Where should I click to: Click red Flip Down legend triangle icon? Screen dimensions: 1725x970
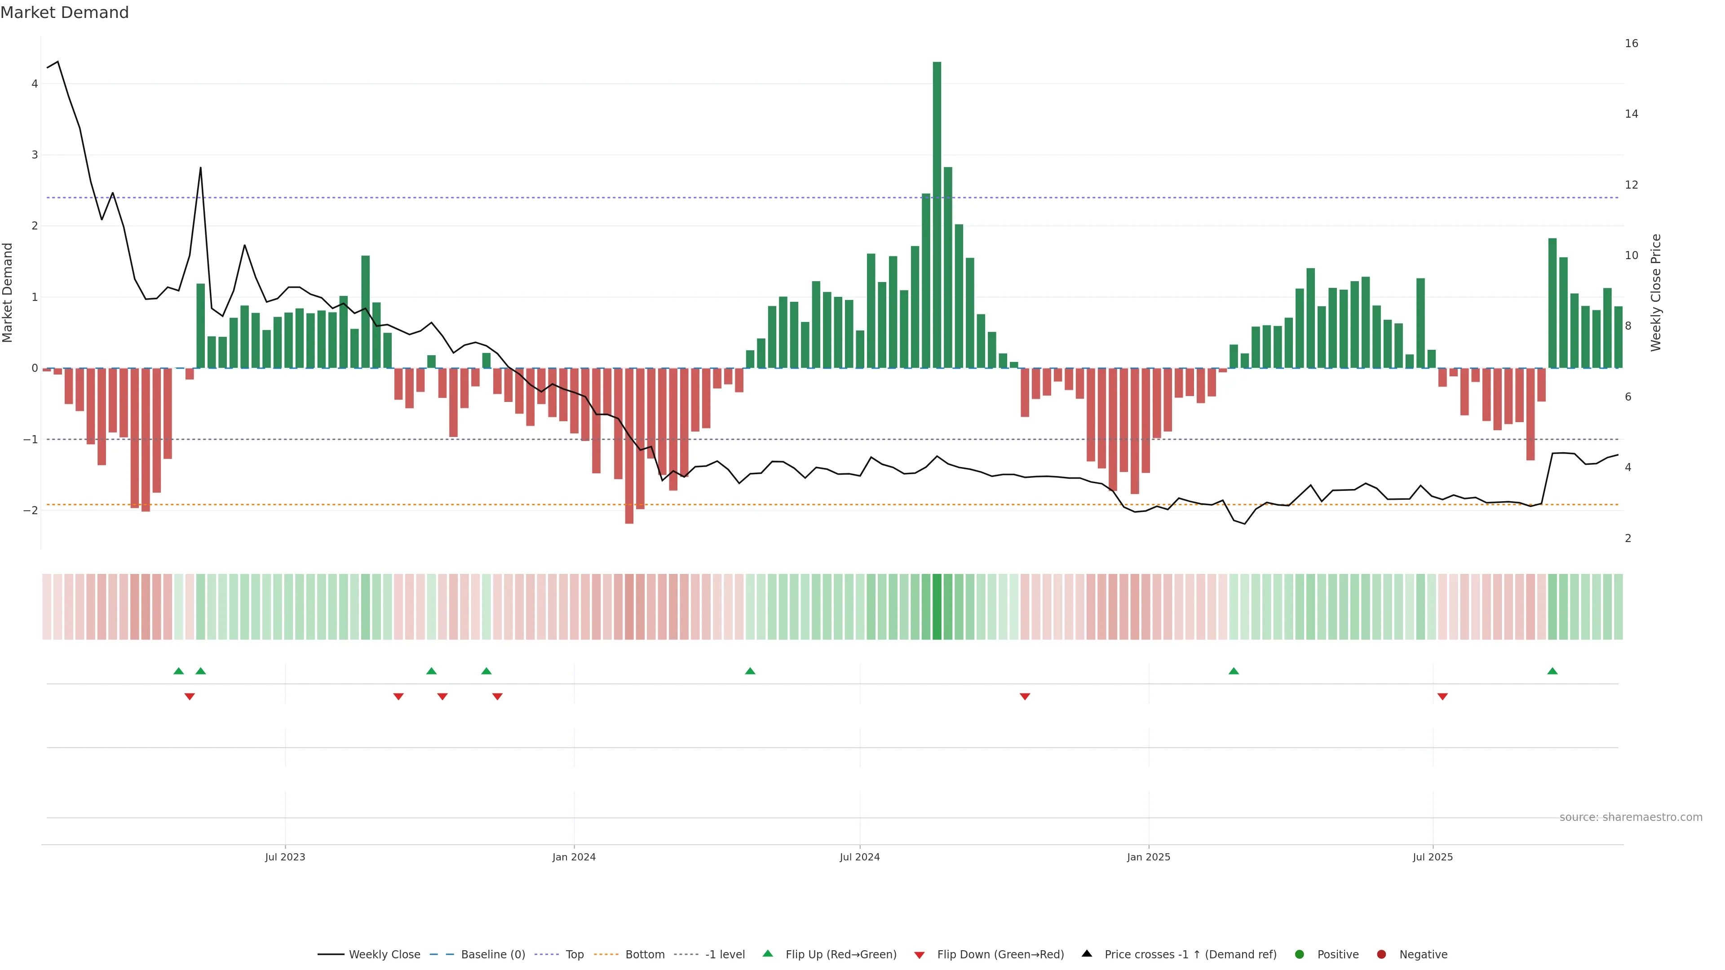(x=920, y=955)
